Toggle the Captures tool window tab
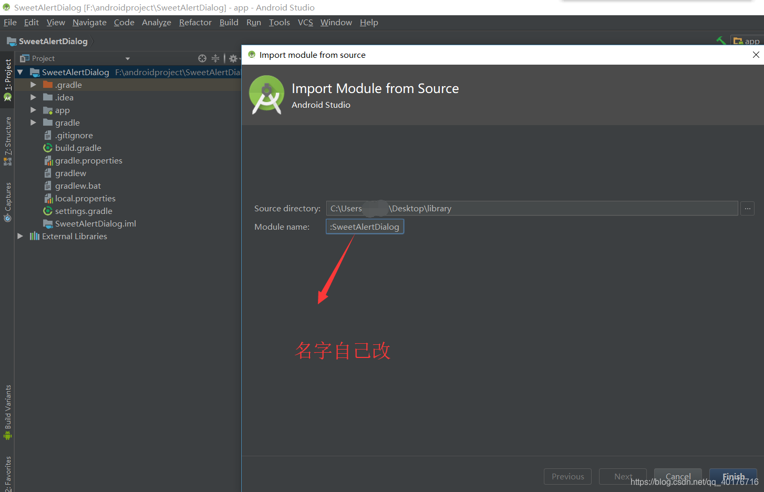This screenshot has height=492, width=764. pyautogui.click(x=7, y=202)
